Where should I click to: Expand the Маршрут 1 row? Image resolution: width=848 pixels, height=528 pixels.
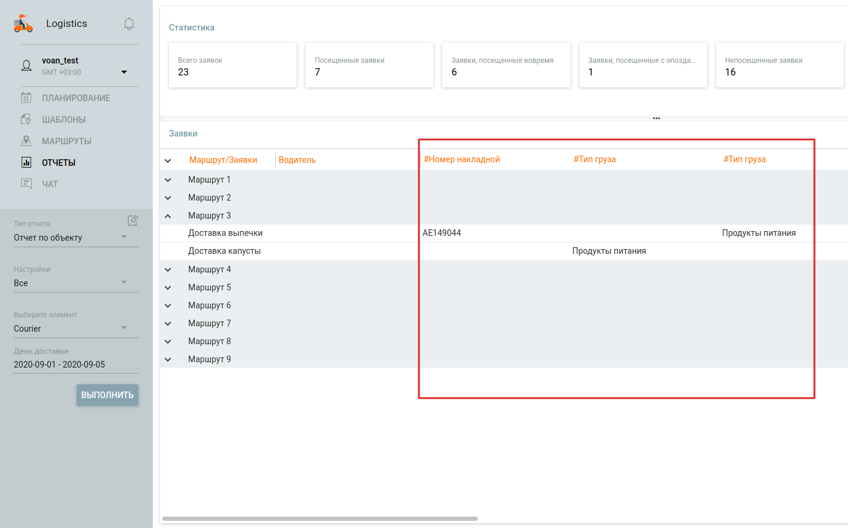168,180
